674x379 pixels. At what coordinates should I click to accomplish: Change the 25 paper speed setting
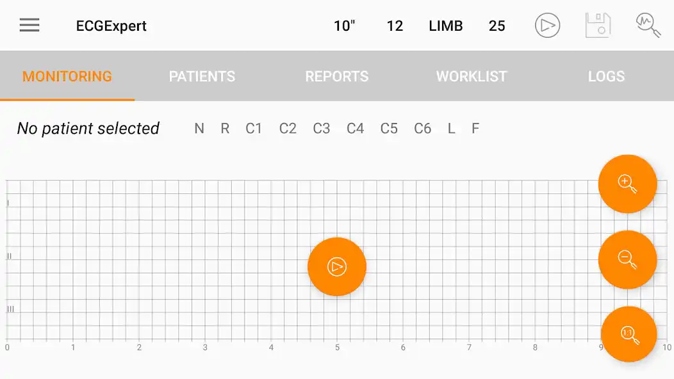tap(497, 26)
